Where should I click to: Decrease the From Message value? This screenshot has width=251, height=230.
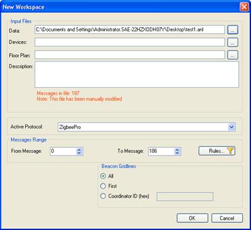[x=79, y=154]
